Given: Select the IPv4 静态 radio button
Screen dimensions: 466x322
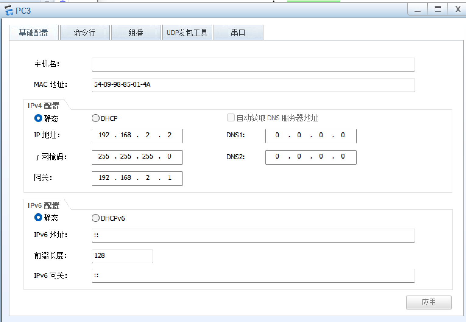Looking at the screenshot, I should [38, 118].
